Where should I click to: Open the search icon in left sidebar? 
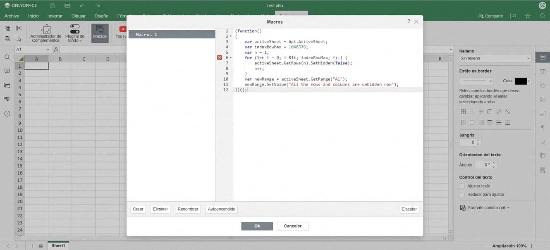click(x=7, y=57)
